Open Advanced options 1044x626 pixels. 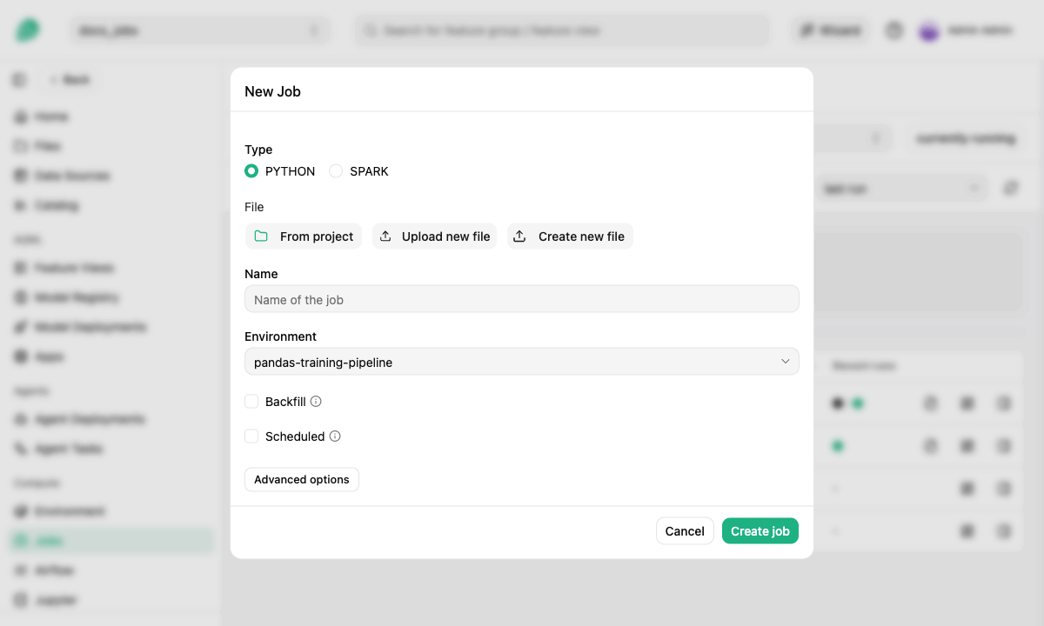click(x=302, y=479)
